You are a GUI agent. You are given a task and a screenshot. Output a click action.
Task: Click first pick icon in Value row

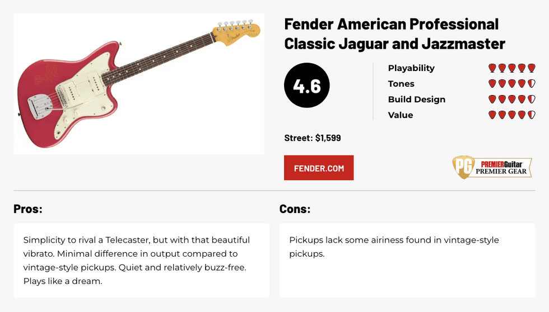(492, 115)
